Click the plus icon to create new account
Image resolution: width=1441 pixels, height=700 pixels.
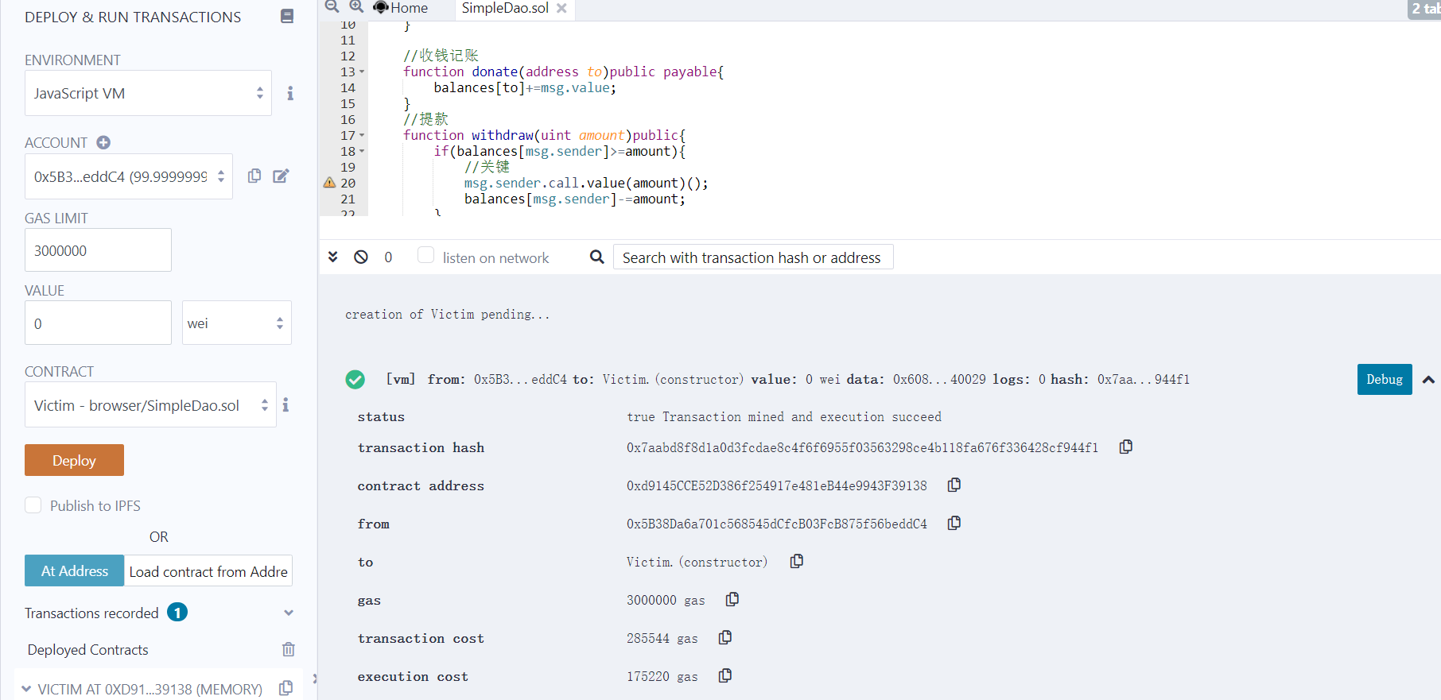pyautogui.click(x=103, y=142)
